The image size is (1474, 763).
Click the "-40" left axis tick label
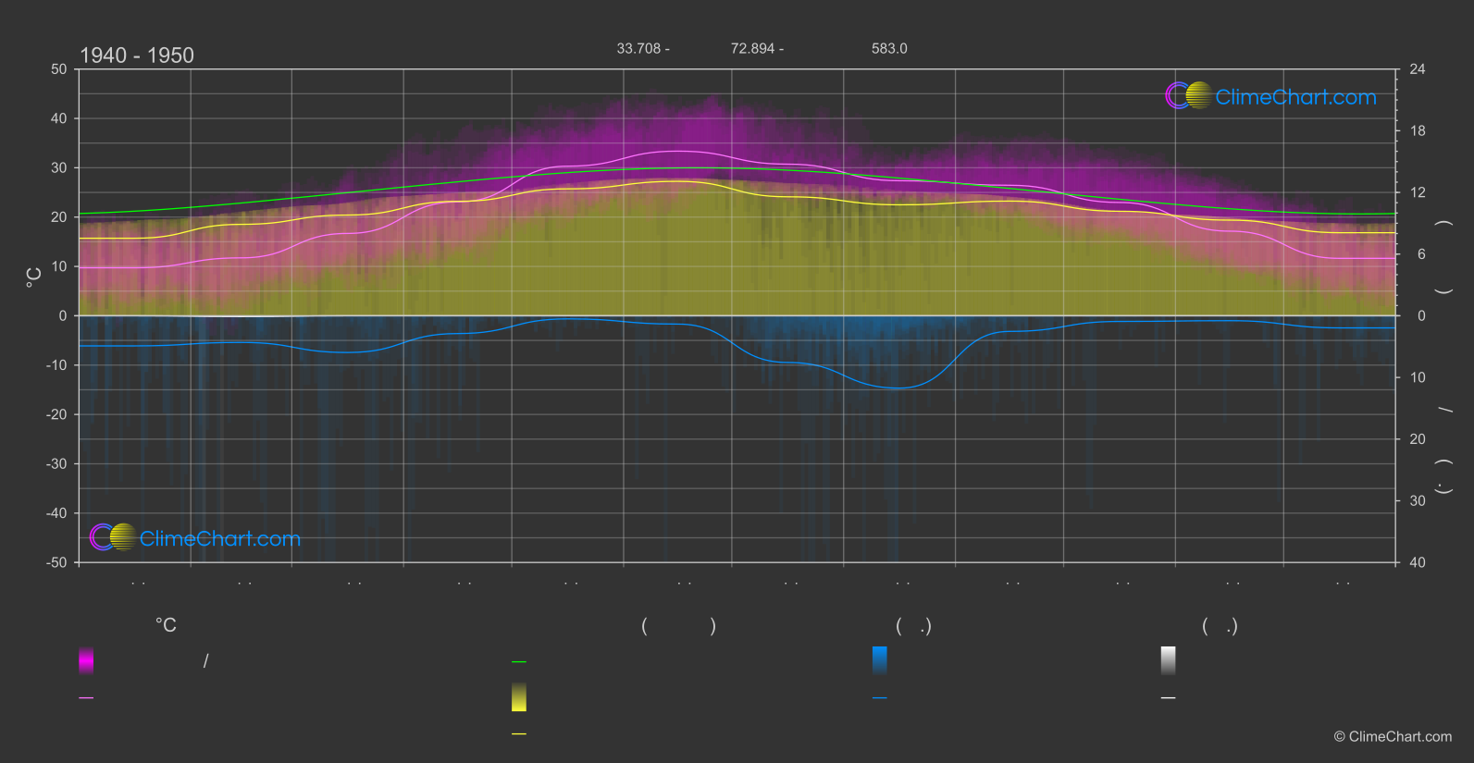click(56, 513)
